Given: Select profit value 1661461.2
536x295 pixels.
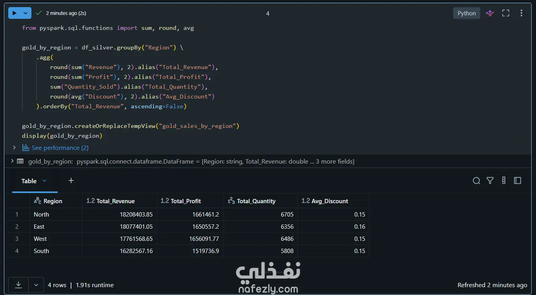Looking at the screenshot, I should coord(190,214).
